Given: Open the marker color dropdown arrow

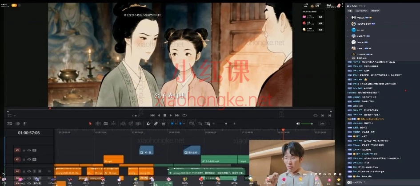Looking at the screenshot, I should click(x=184, y=124).
